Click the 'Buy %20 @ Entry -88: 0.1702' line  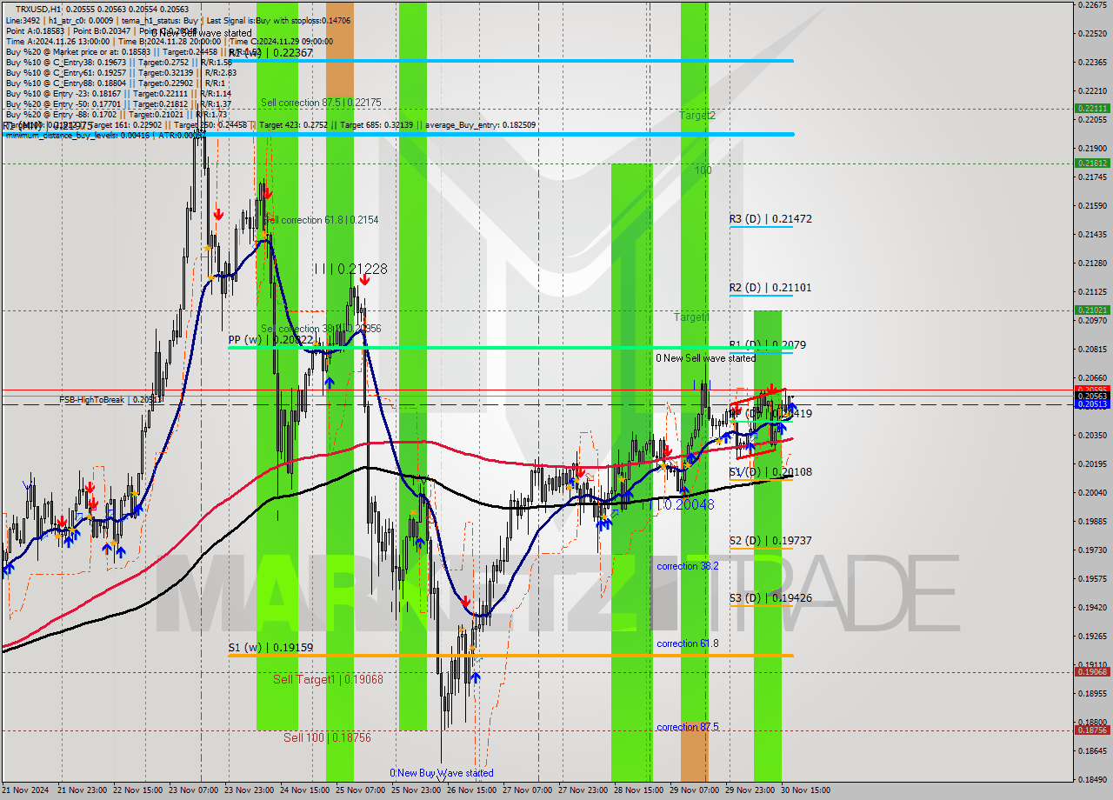pos(116,115)
